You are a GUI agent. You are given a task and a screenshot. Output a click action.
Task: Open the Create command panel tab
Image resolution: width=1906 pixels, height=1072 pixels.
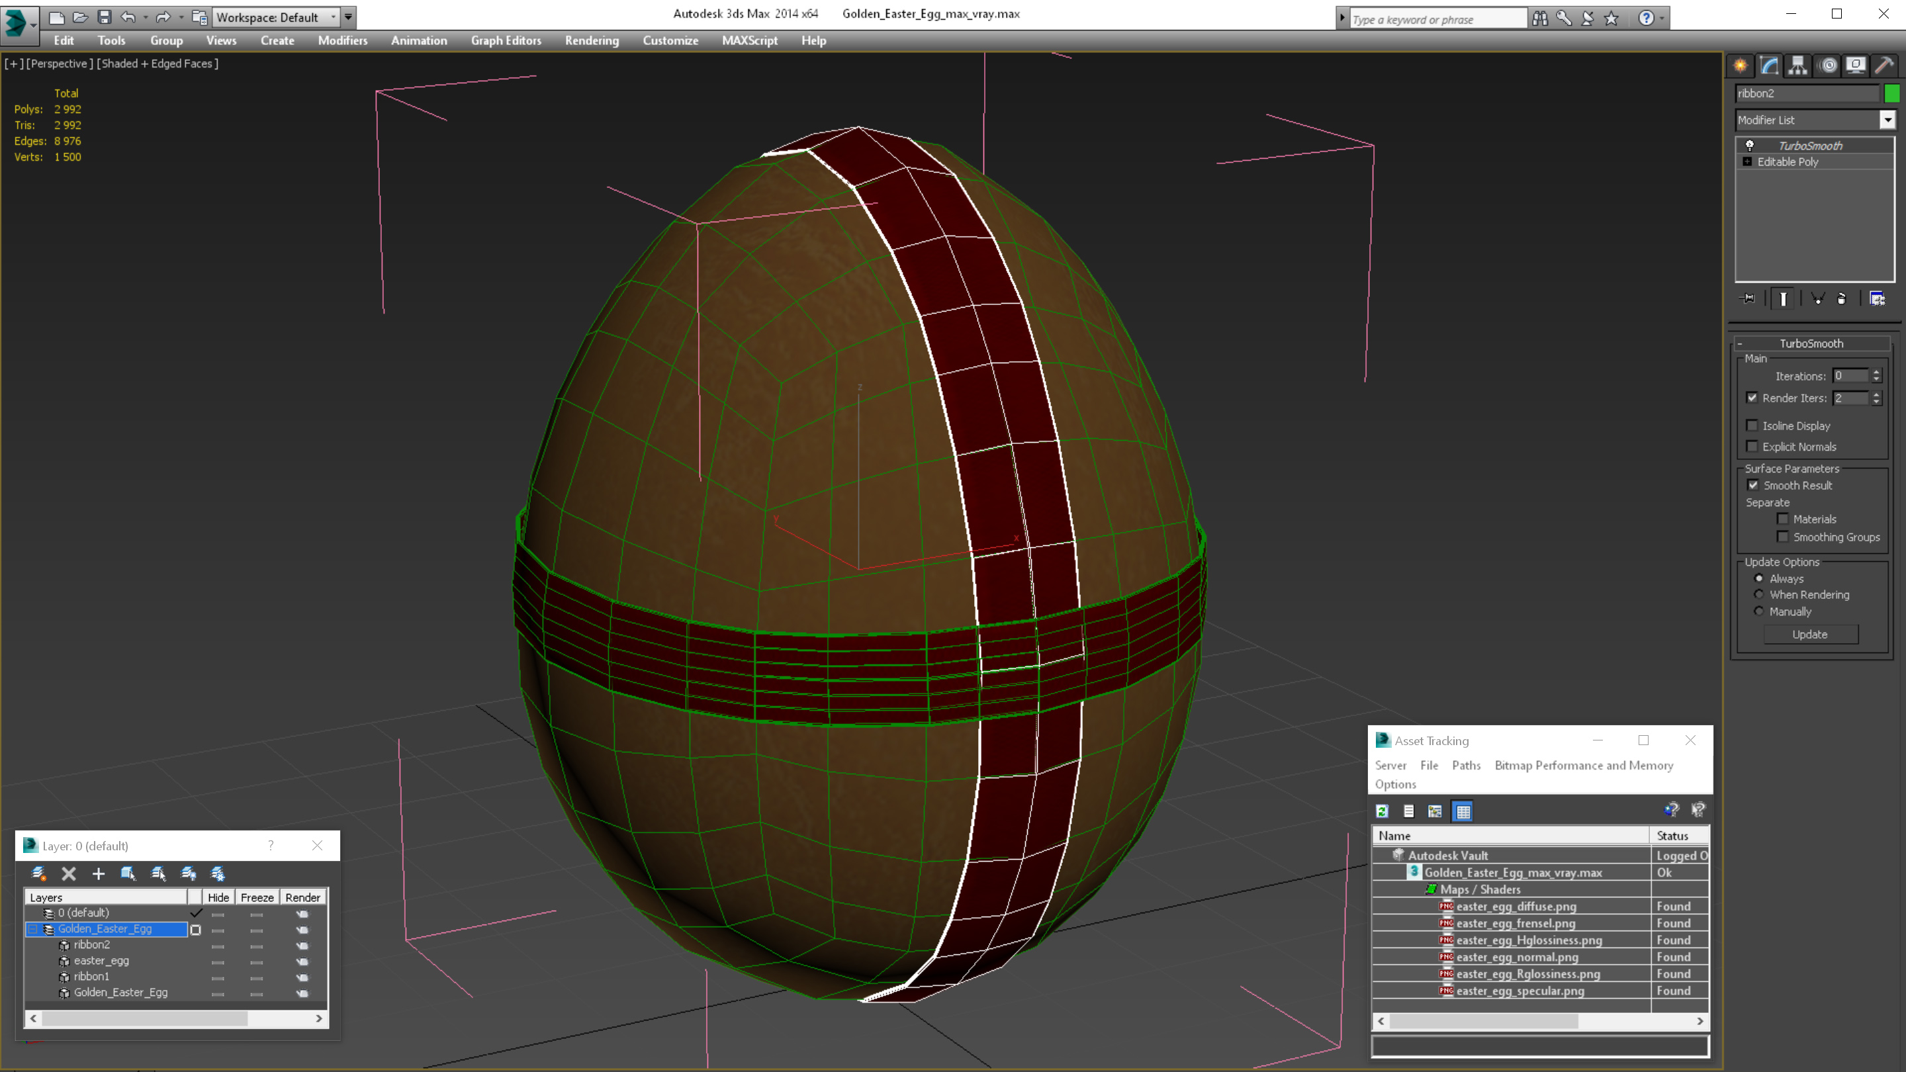click(1741, 66)
